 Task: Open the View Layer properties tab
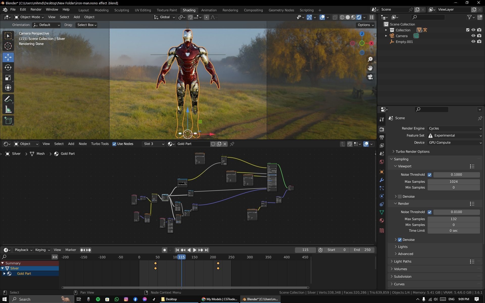click(x=382, y=145)
